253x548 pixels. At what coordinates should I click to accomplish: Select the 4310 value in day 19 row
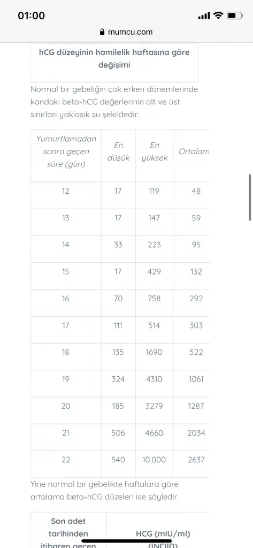pos(154,379)
